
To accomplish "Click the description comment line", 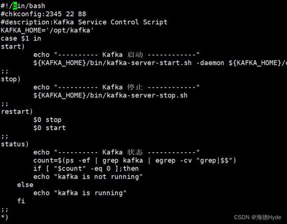I will click(84, 22).
